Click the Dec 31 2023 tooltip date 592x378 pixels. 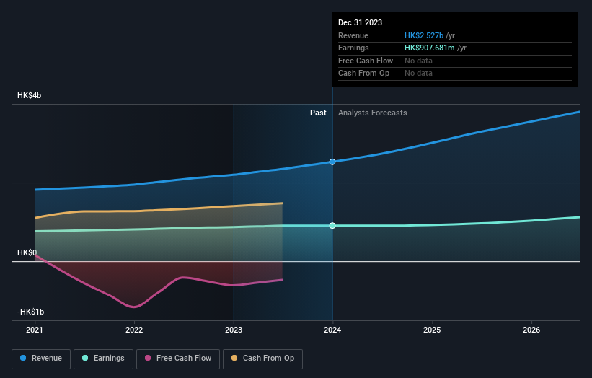[361, 22]
